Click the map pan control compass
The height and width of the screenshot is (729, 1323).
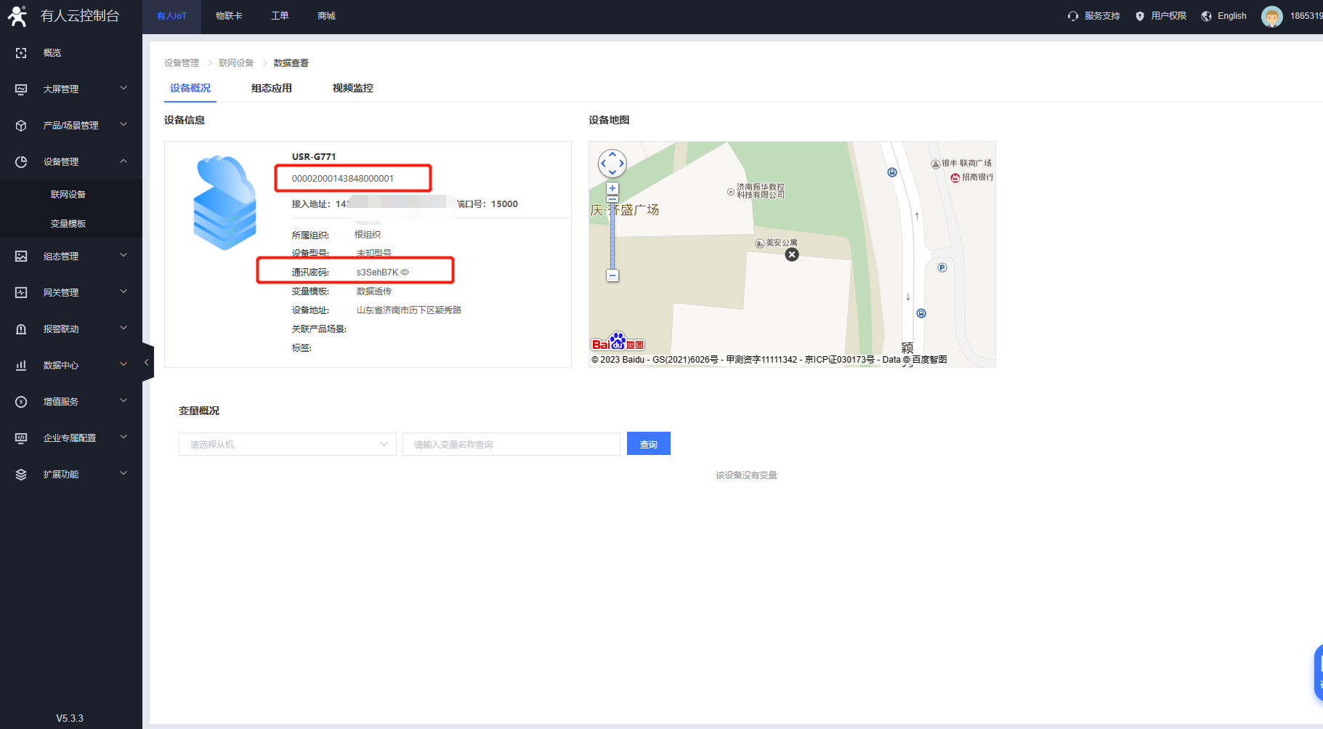pos(612,164)
